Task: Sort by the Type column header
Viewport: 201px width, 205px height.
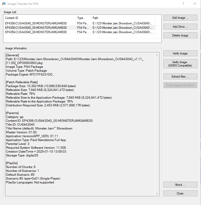Action: pos(83,18)
